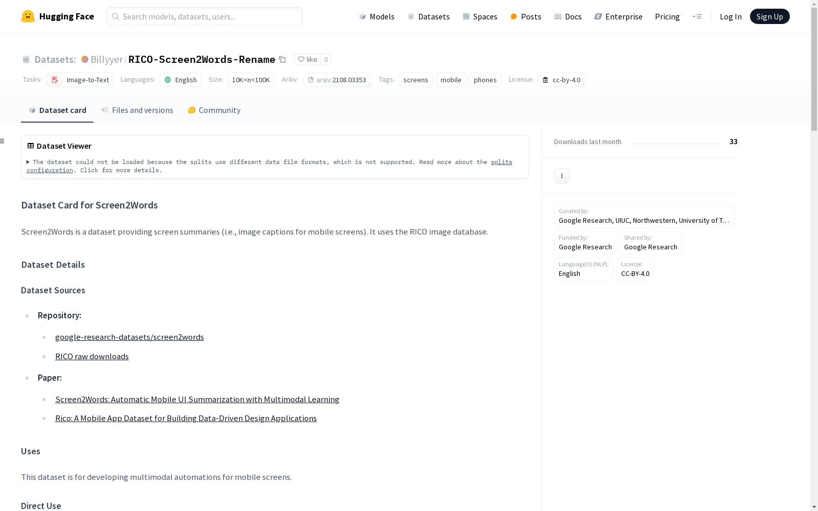Open the Datasets navigation item
This screenshot has width=818, height=511.
tap(428, 16)
